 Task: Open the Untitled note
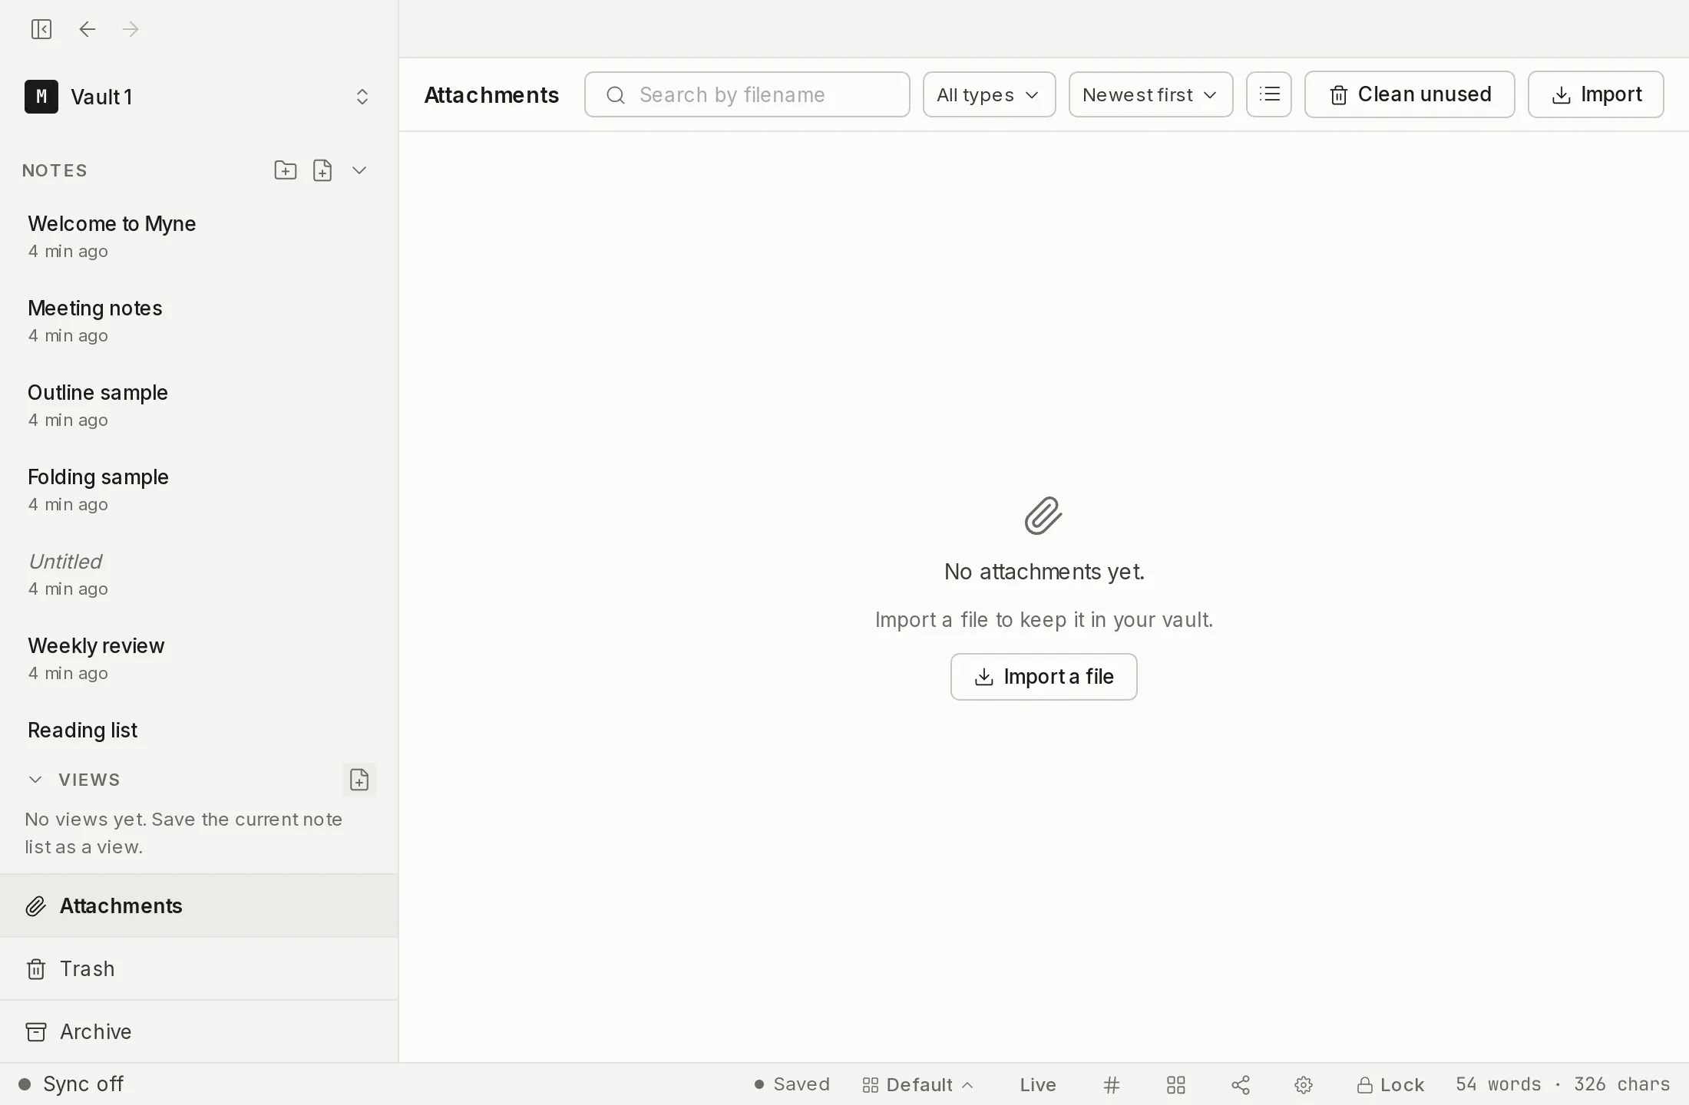click(x=199, y=574)
